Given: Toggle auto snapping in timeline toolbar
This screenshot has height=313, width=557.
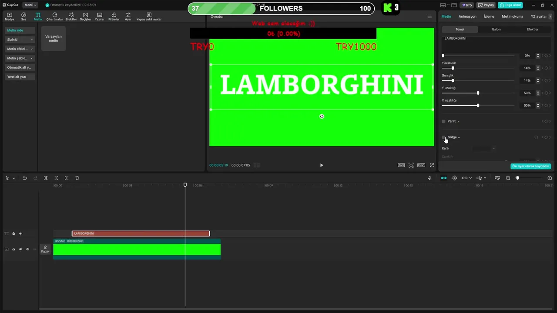Looking at the screenshot, I should click(454, 178).
